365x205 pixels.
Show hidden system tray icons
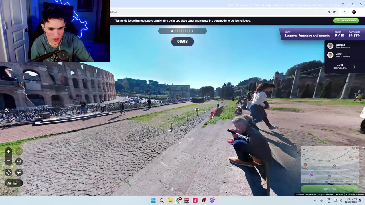[x=315, y=200]
